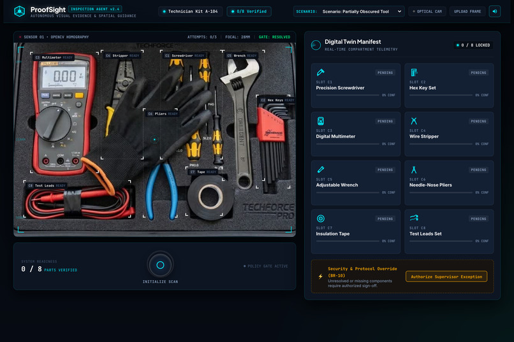Click the Wire Stripper slot icon

[x=414, y=121]
